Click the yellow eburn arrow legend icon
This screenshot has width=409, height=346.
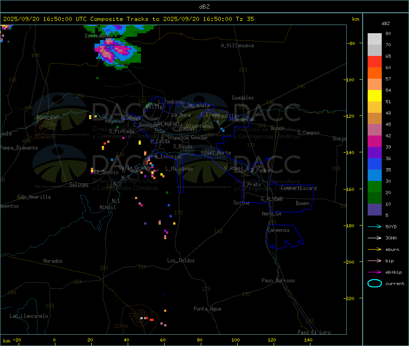374,249
